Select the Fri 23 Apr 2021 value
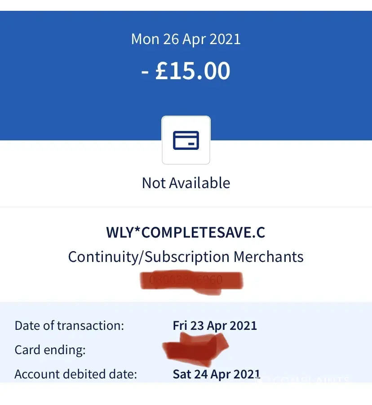372x405 pixels. point(215,325)
